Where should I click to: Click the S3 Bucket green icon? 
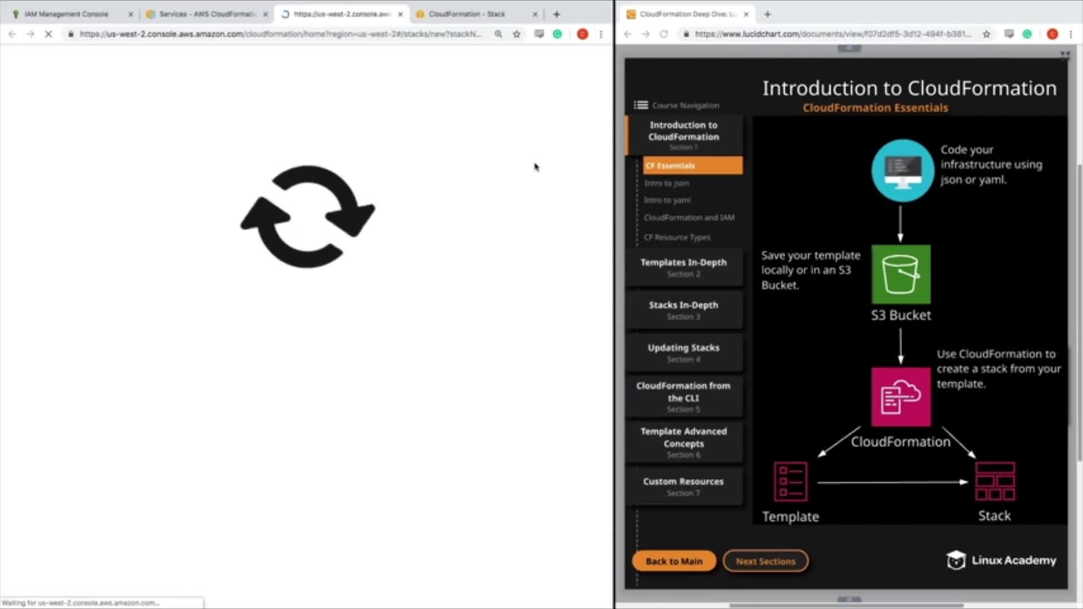[901, 275]
